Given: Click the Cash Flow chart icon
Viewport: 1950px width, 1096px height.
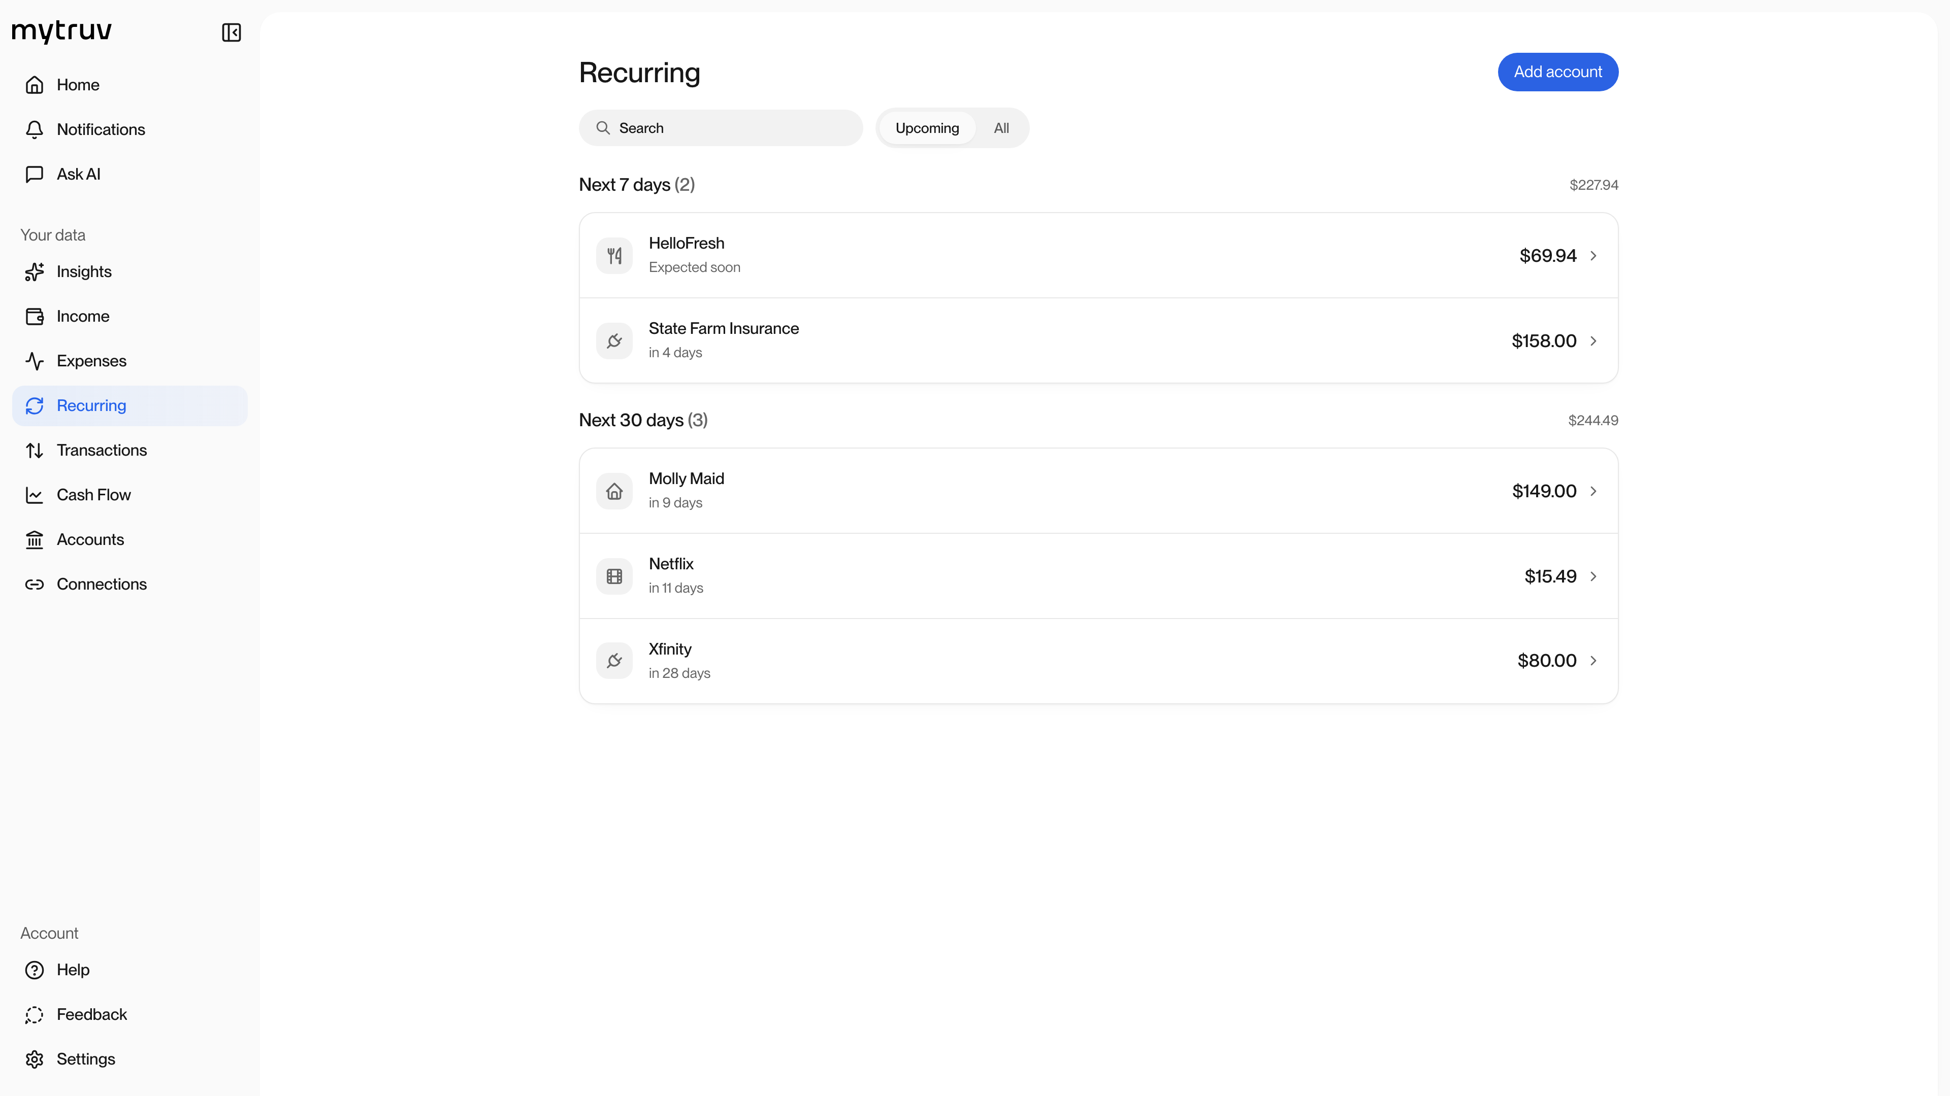Looking at the screenshot, I should pos(34,495).
